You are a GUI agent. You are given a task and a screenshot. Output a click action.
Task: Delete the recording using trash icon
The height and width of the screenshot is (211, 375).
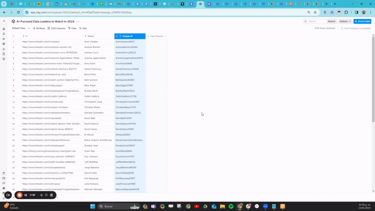point(52,195)
